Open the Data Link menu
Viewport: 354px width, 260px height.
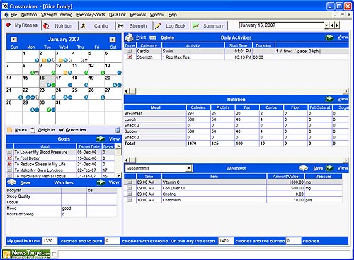point(118,15)
